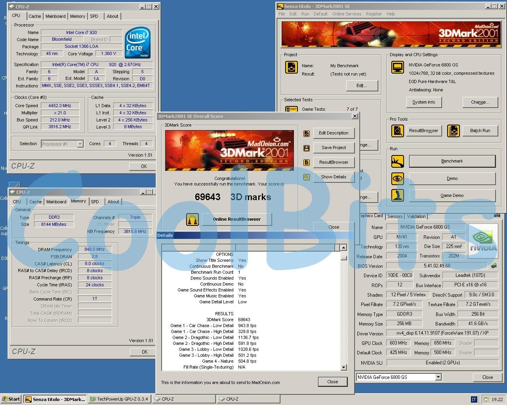Image resolution: width=507 pixels, height=405 pixels.
Task: Click the Edit Description button
Action: click(334, 133)
